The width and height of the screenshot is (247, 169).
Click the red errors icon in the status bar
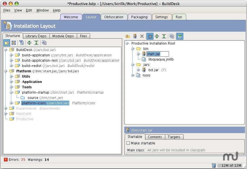point(6,159)
